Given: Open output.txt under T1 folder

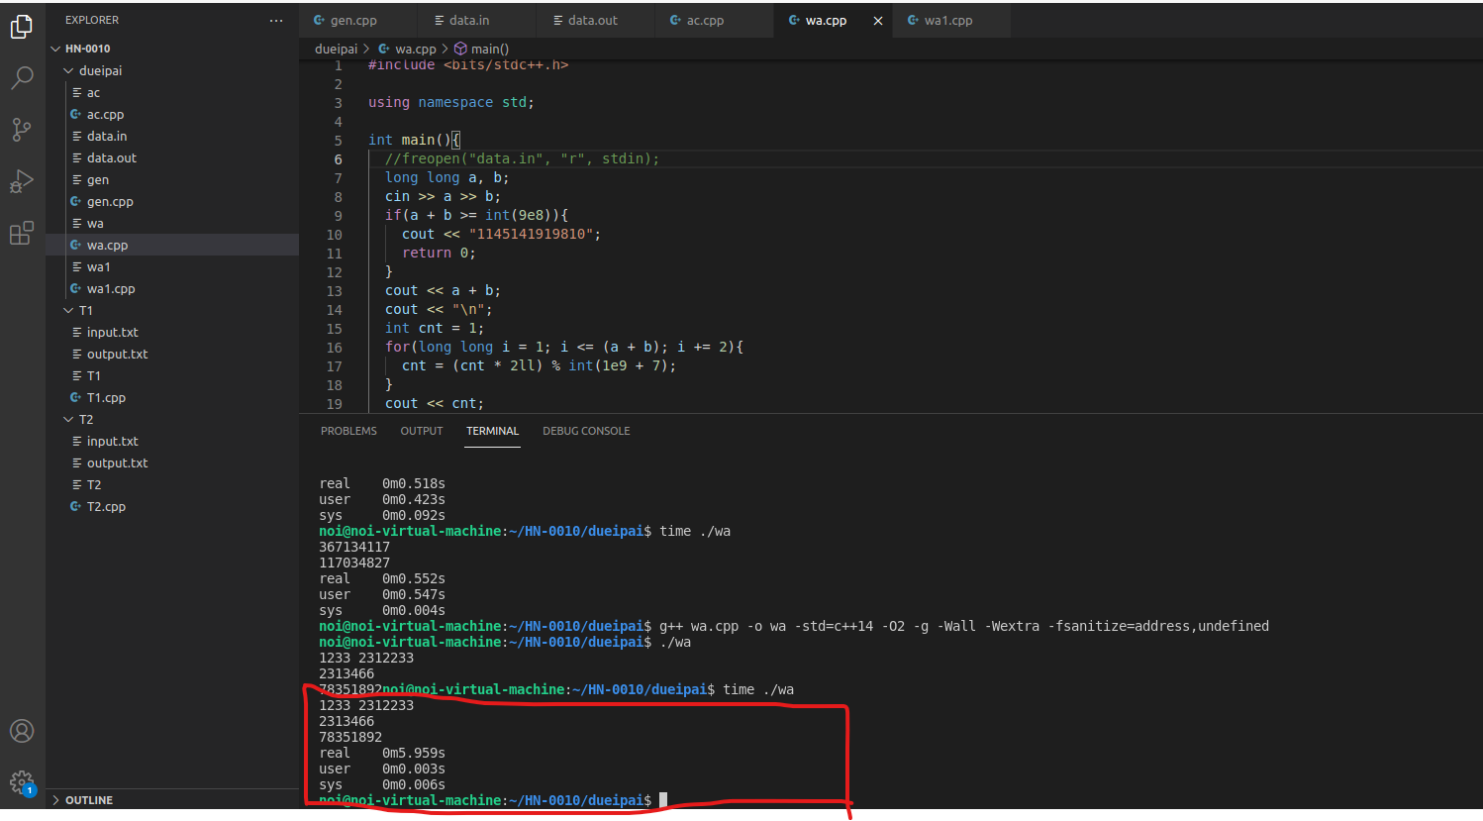Looking at the screenshot, I should [x=172, y=355].
